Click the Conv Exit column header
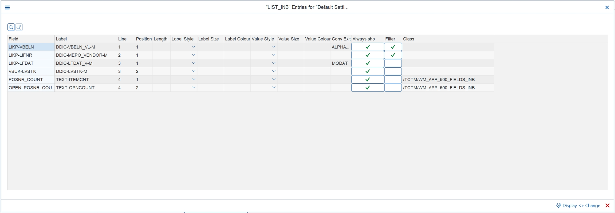Viewport: 615px width, 213px height. tap(341, 39)
